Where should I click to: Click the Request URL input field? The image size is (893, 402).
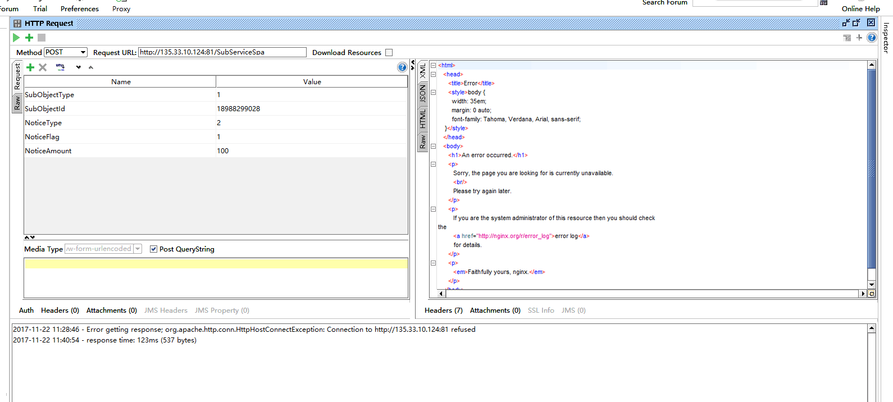pyautogui.click(x=222, y=52)
